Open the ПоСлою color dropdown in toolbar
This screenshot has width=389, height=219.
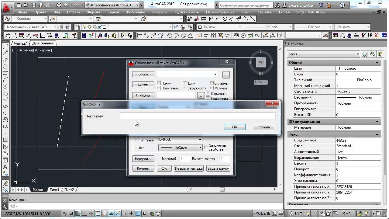(x=219, y=27)
